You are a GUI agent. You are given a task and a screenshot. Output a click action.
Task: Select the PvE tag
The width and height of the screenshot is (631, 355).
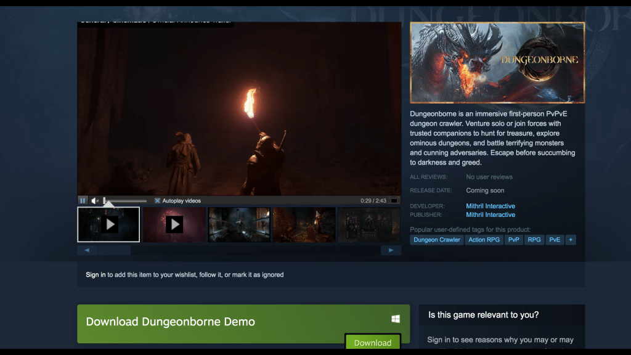[x=555, y=240]
